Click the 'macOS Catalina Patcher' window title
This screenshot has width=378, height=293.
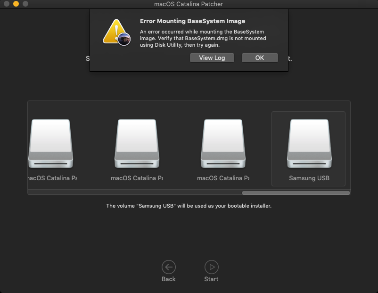(x=189, y=4)
